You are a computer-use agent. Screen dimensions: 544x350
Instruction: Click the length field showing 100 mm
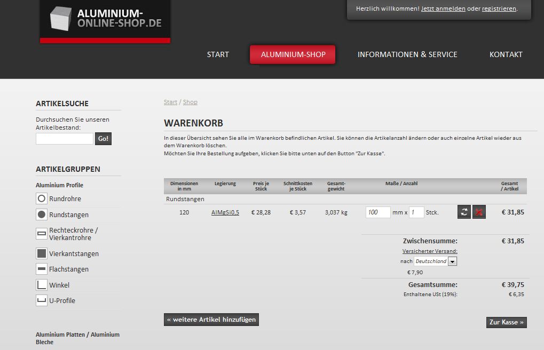point(378,212)
